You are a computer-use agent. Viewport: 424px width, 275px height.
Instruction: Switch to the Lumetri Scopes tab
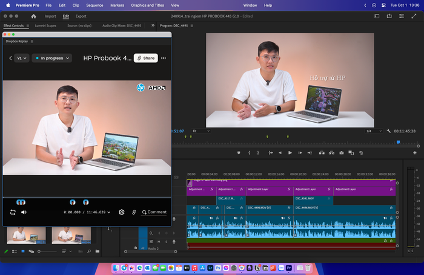pos(45,25)
